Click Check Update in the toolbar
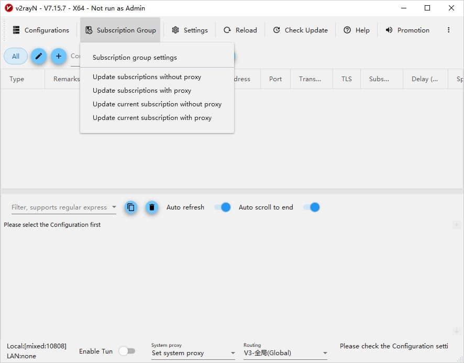464x363 pixels. click(x=300, y=30)
